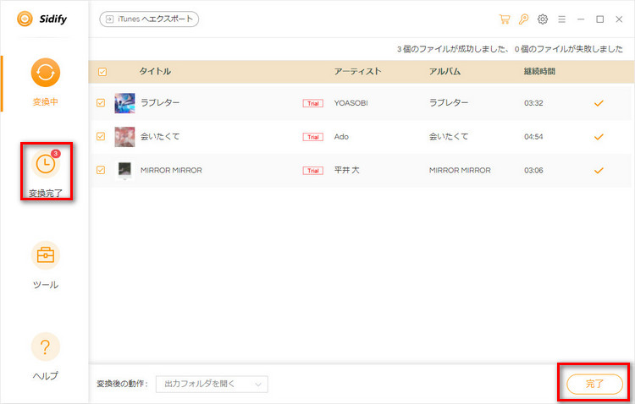This screenshot has width=635, height=404.
Task: Toggle the select-all checkbox in header
Action: point(102,72)
